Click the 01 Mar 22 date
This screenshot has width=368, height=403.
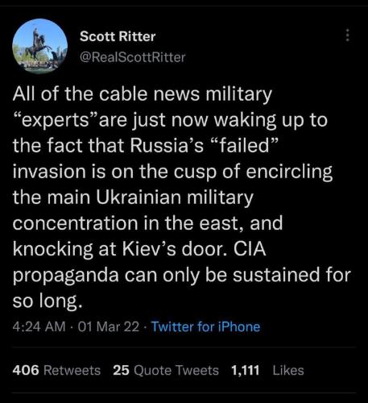(109, 326)
